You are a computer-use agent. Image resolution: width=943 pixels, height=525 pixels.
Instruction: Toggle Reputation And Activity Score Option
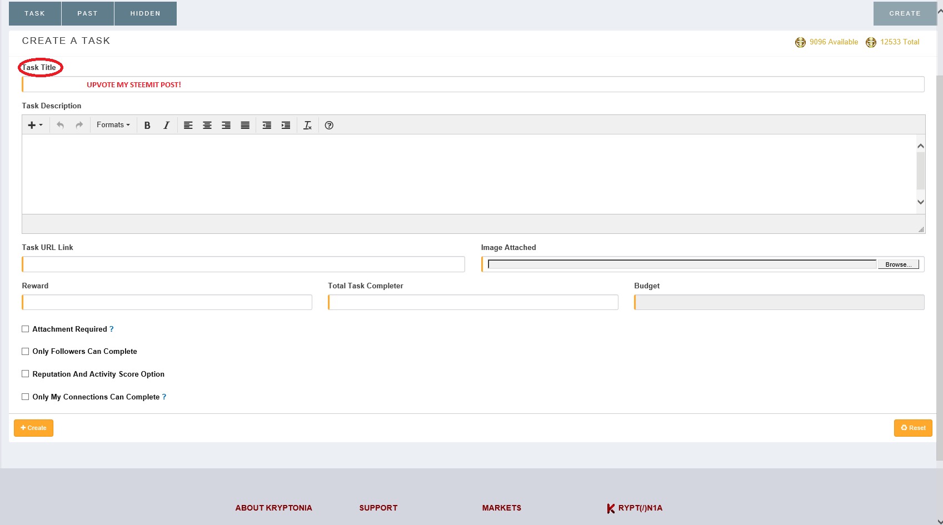(25, 374)
